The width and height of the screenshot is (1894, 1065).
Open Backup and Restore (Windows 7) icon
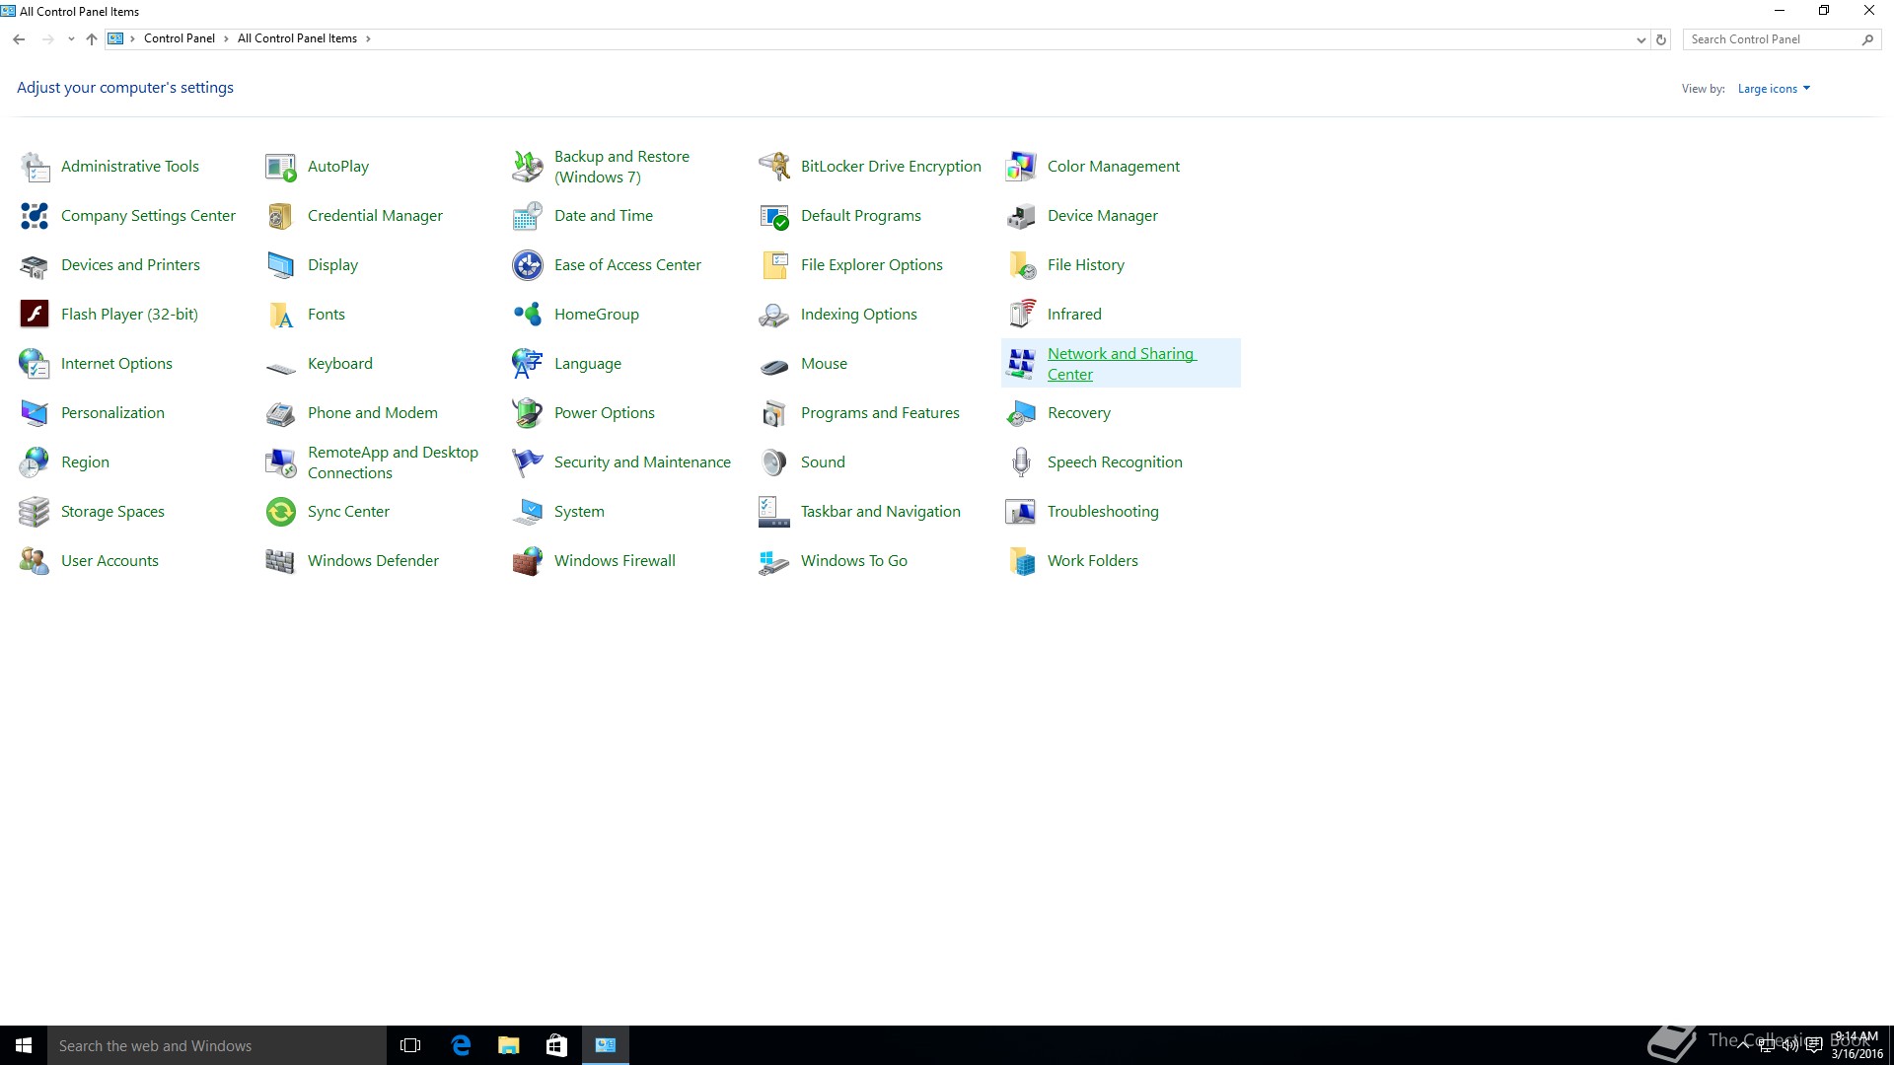528,167
